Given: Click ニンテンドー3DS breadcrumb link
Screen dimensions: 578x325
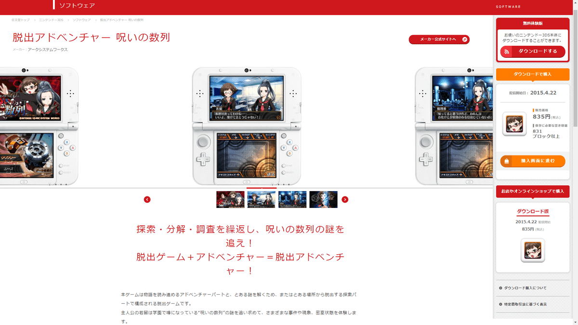Looking at the screenshot, I should click(x=51, y=20).
